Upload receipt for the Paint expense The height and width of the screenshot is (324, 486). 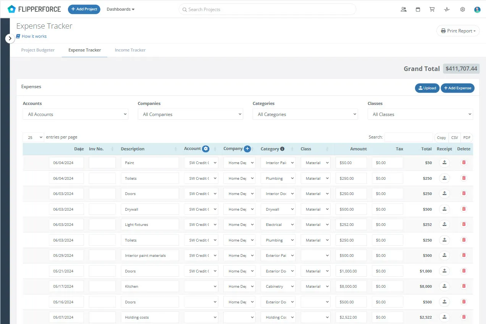point(444,163)
